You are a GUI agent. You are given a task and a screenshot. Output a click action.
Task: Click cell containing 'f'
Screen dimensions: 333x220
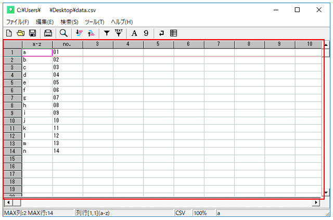tap(37, 90)
